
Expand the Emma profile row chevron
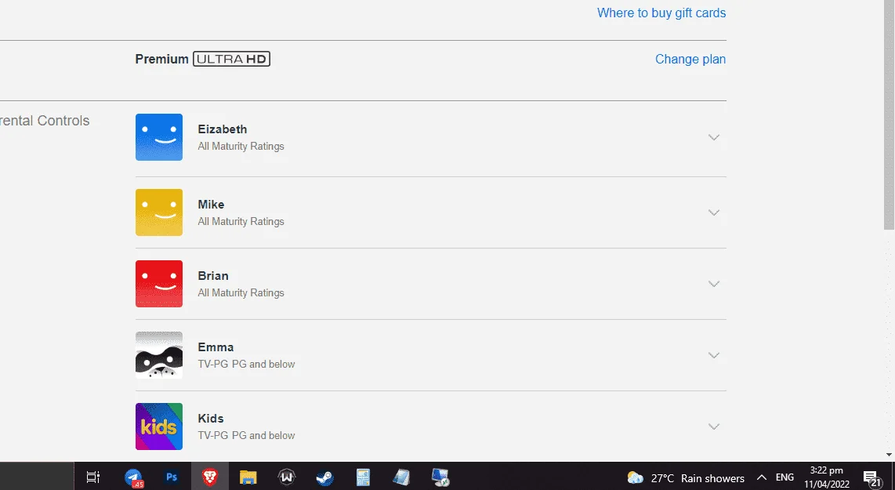pyautogui.click(x=713, y=355)
